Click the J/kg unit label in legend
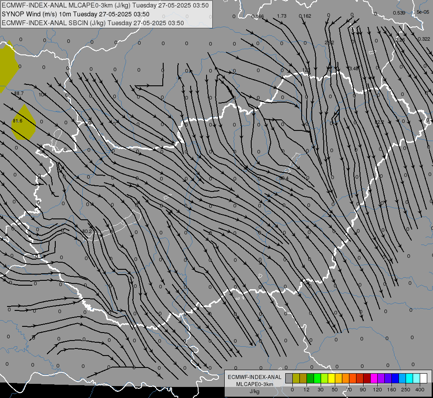 255,391
